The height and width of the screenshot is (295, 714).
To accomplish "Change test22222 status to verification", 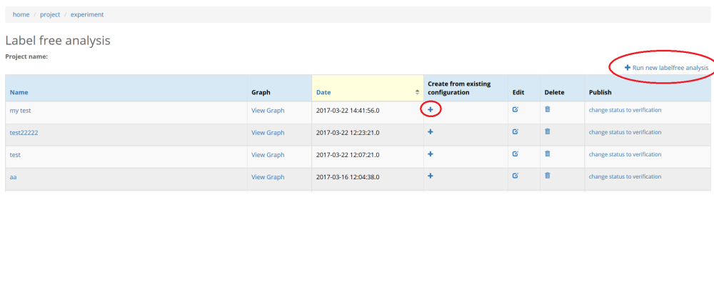I will coord(625,132).
